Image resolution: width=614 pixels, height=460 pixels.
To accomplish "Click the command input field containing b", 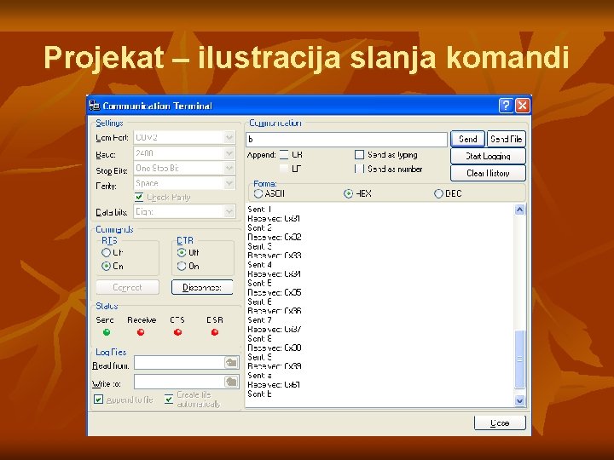I will [x=346, y=139].
